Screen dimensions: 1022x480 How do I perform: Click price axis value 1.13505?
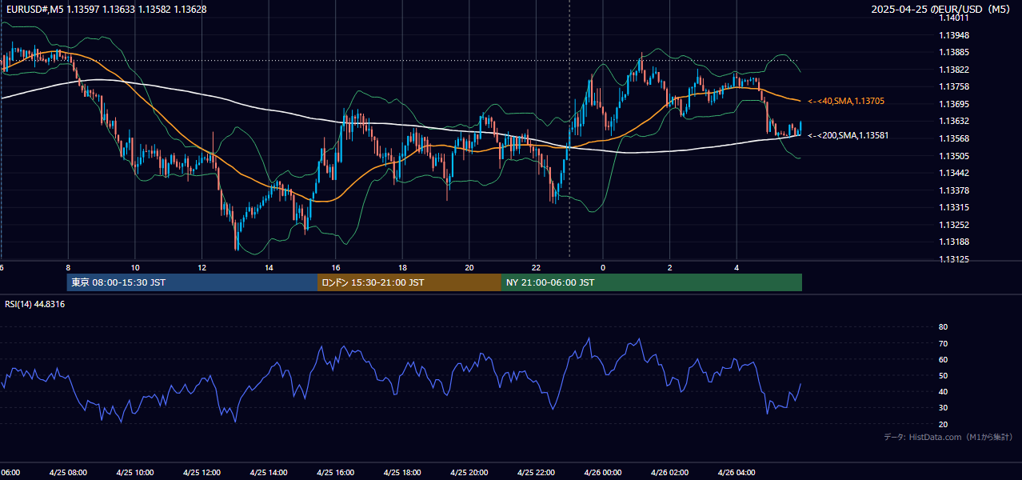tap(955, 156)
